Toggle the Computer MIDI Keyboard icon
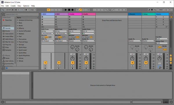Screen dimensions: 174x105 click(152, 10)
